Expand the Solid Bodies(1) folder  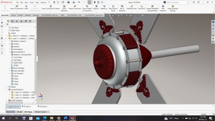[9, 52]
